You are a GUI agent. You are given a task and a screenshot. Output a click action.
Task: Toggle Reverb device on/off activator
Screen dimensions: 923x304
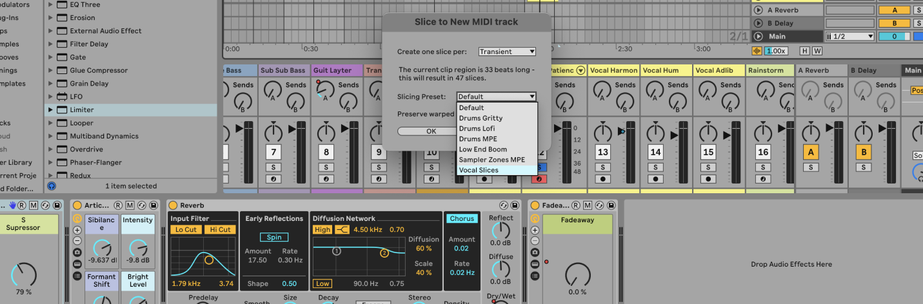[173, 205]
